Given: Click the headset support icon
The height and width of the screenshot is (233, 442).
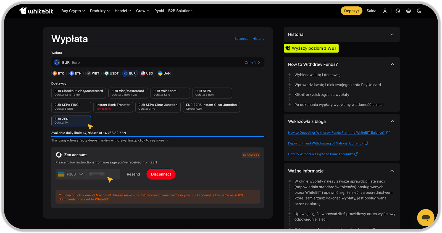Looking at the screenshot, I should tap(398, 11).
